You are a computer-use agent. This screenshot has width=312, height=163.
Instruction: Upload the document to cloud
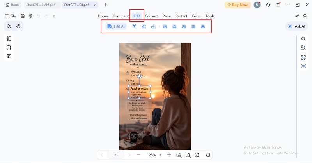click(x=305, y=16)
